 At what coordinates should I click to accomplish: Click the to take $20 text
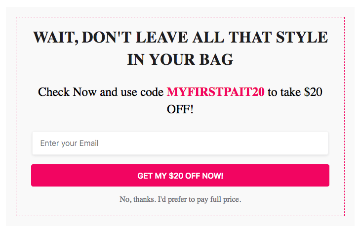(x=295, y=92)
